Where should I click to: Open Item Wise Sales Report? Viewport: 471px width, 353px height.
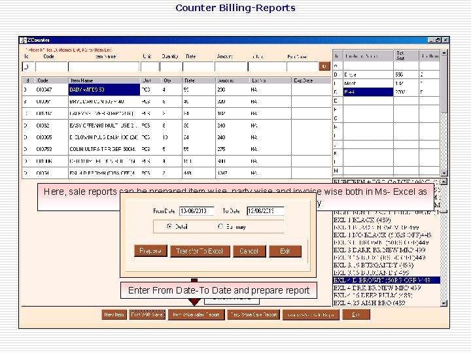(196, 314)
